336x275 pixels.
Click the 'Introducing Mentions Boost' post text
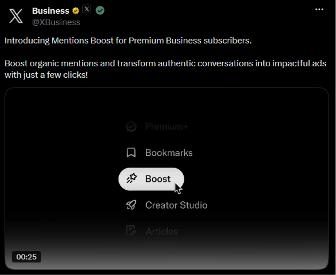pos(128,41)
